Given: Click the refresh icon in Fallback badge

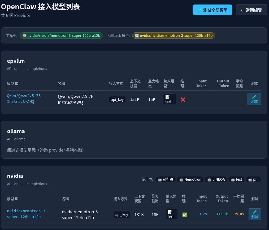Looking at the screenshot, I should click(x=137, y=36).
